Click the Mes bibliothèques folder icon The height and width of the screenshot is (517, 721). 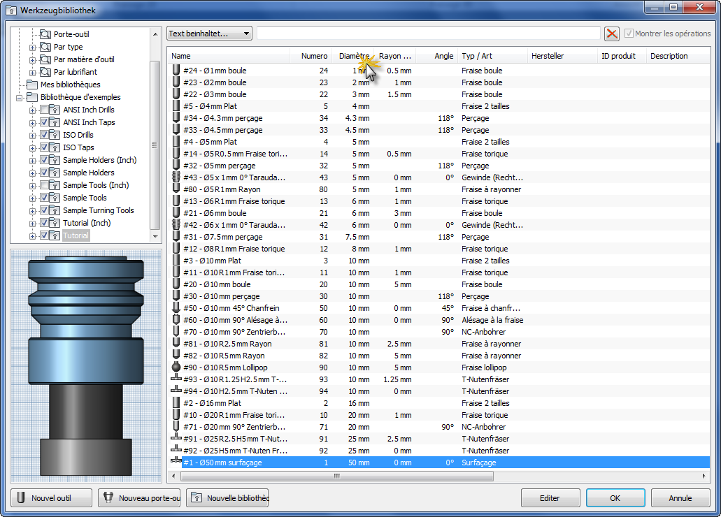tap(32, 85)
